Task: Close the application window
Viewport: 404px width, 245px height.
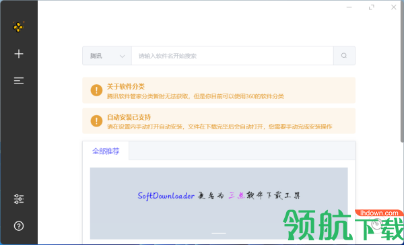Action: [393, 7]
